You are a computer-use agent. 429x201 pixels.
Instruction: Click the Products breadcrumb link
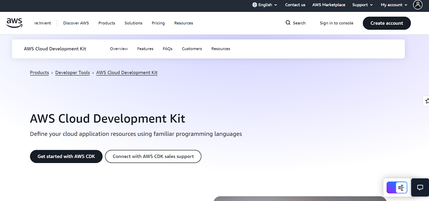(39, 73)
